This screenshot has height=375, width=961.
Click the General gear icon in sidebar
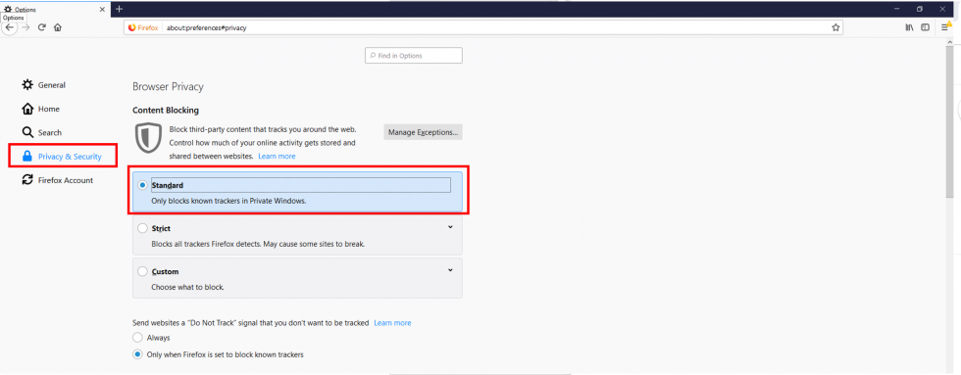(x=27, y=84)
